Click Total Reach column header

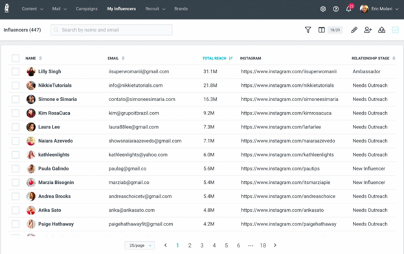[214, 58]
